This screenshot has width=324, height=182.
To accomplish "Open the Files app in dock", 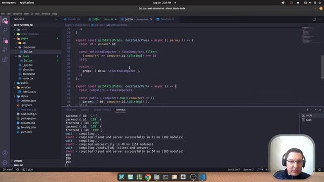I will click(157, 177).
